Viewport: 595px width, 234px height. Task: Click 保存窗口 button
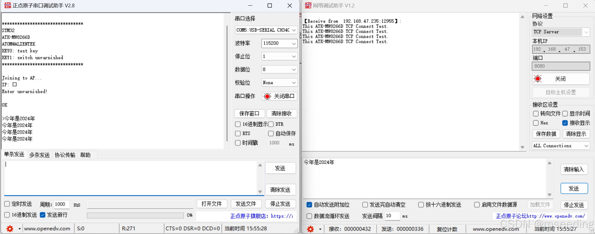click(250, 113)
